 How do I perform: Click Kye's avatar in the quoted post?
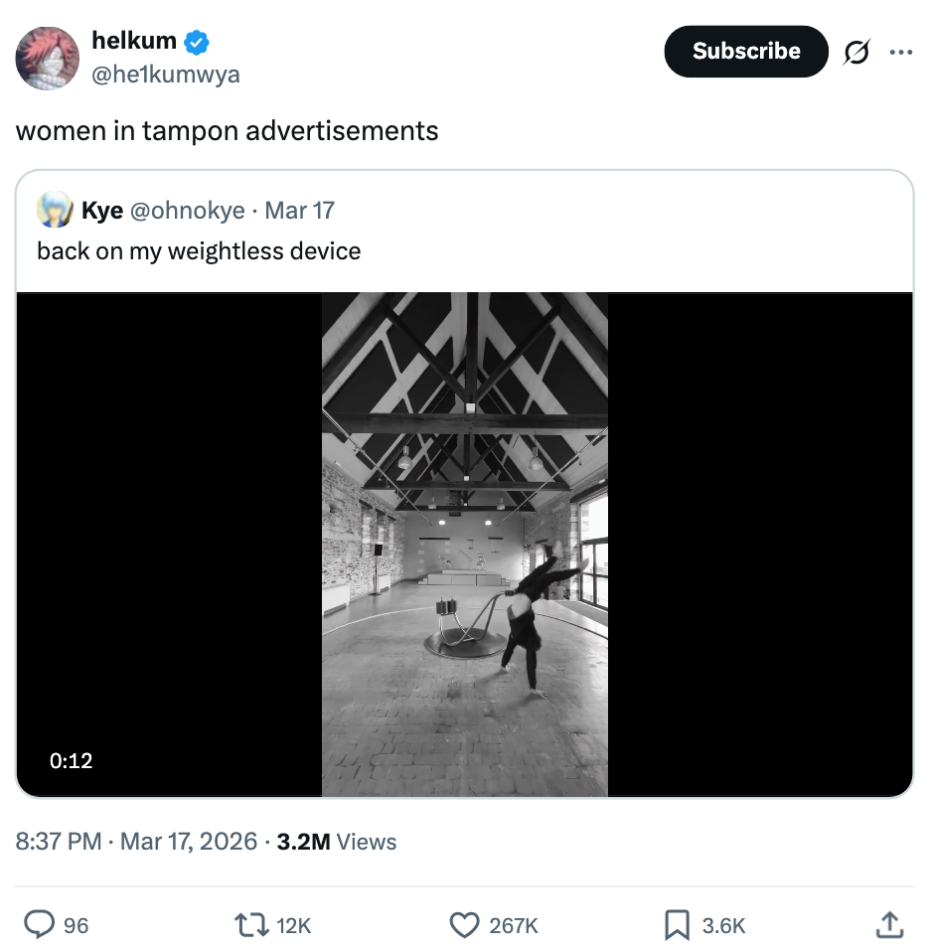pos(55,210)
